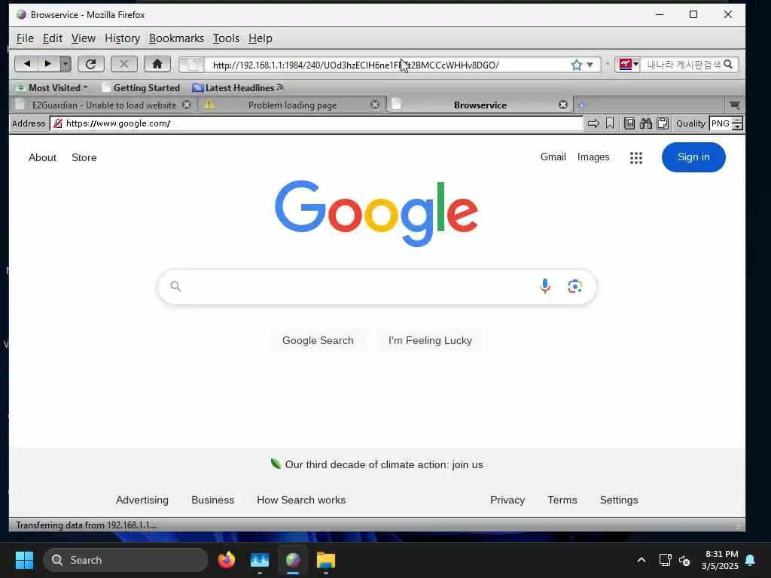Open the URL bar history dropdown arrow

[590, 65]
